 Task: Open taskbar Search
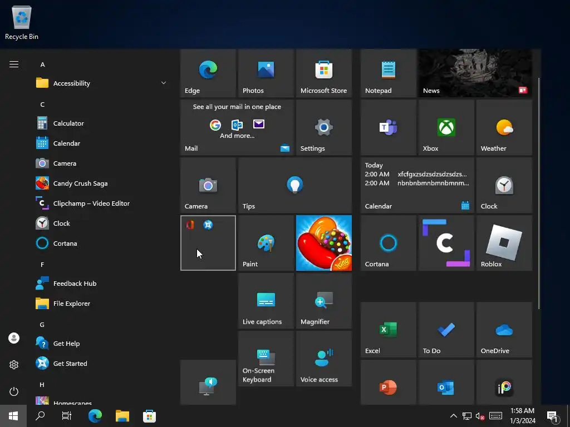40,416
